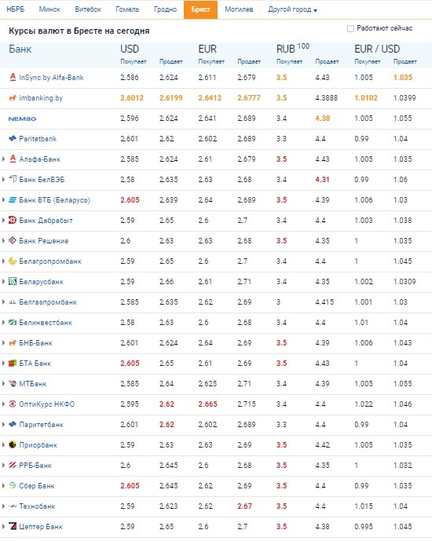Expand the МТБанк row details
Screen dimensions: 432x541
(3, 383)
